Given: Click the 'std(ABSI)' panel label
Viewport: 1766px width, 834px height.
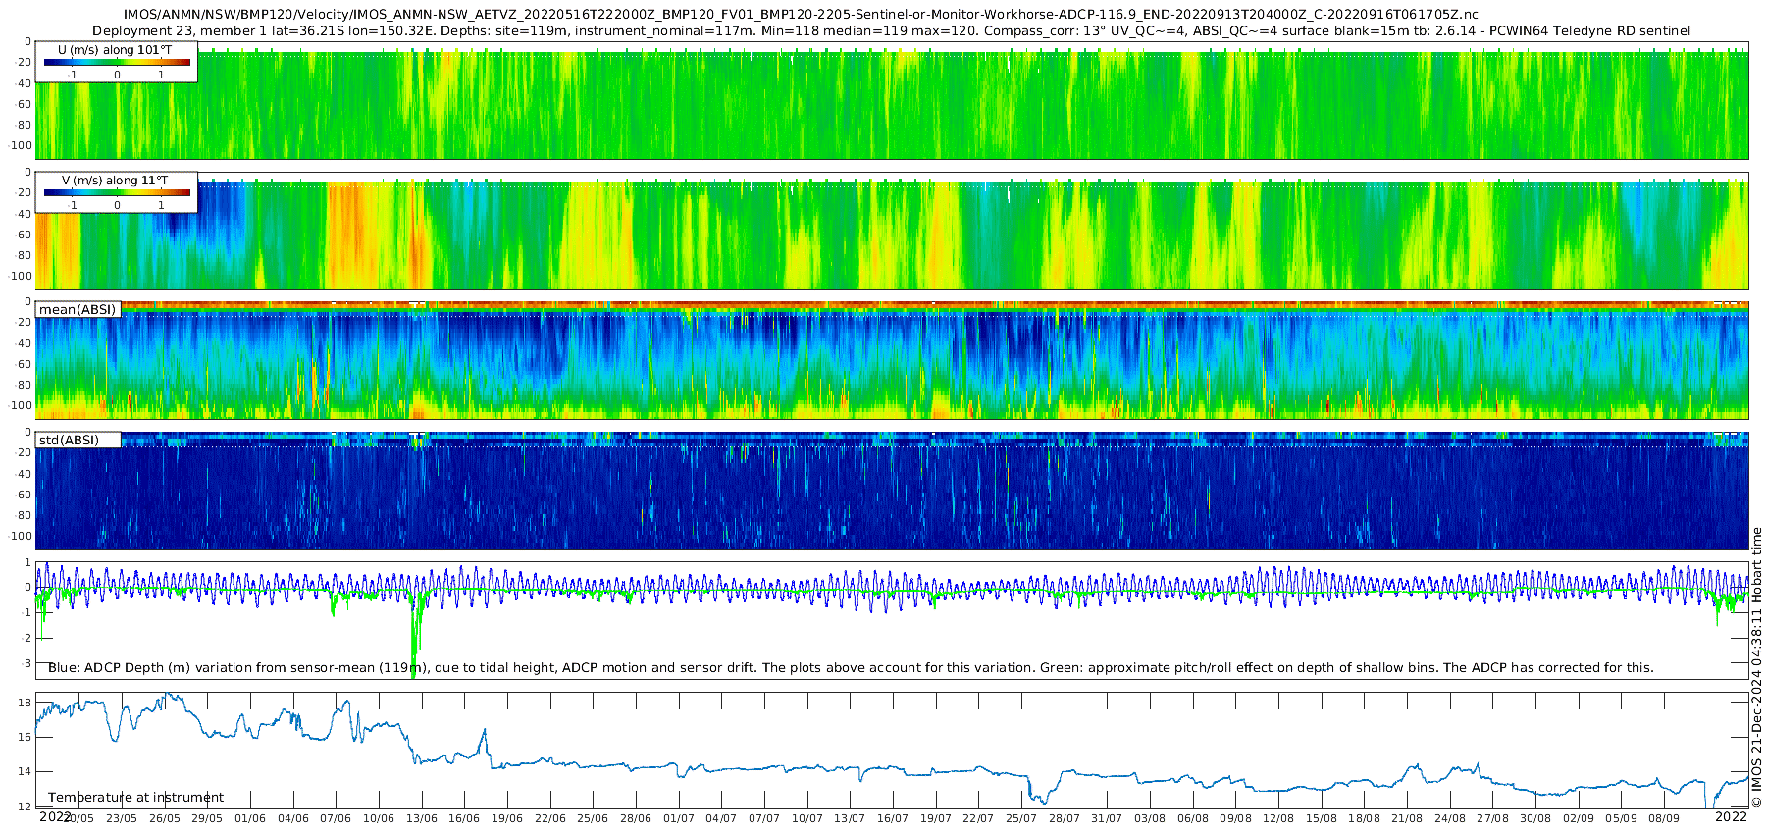Looking at the screenshot, I should coord(69,440).
